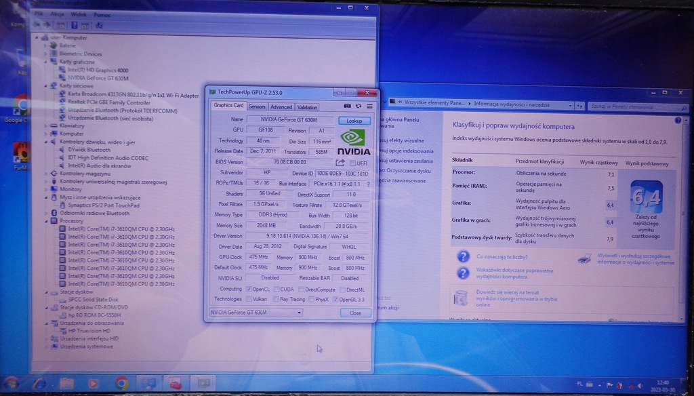
Task: Click the Close button at GPU-Z bottom
Action: 355,313
